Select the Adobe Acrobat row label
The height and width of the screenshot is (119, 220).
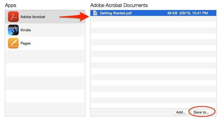coord(33,17)
